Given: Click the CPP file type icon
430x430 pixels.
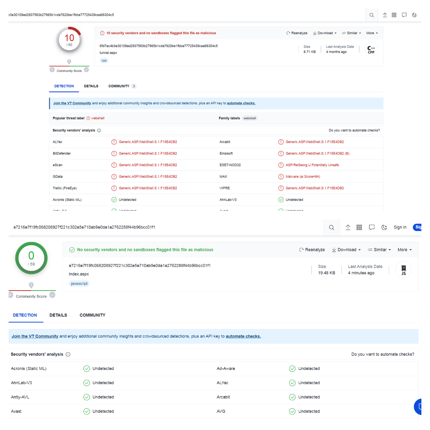Looking at the screenshot, I should (371, 49).
